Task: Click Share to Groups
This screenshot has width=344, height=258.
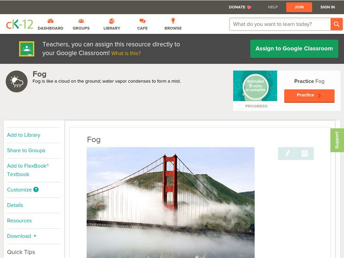Action: [x=26, y=150]
